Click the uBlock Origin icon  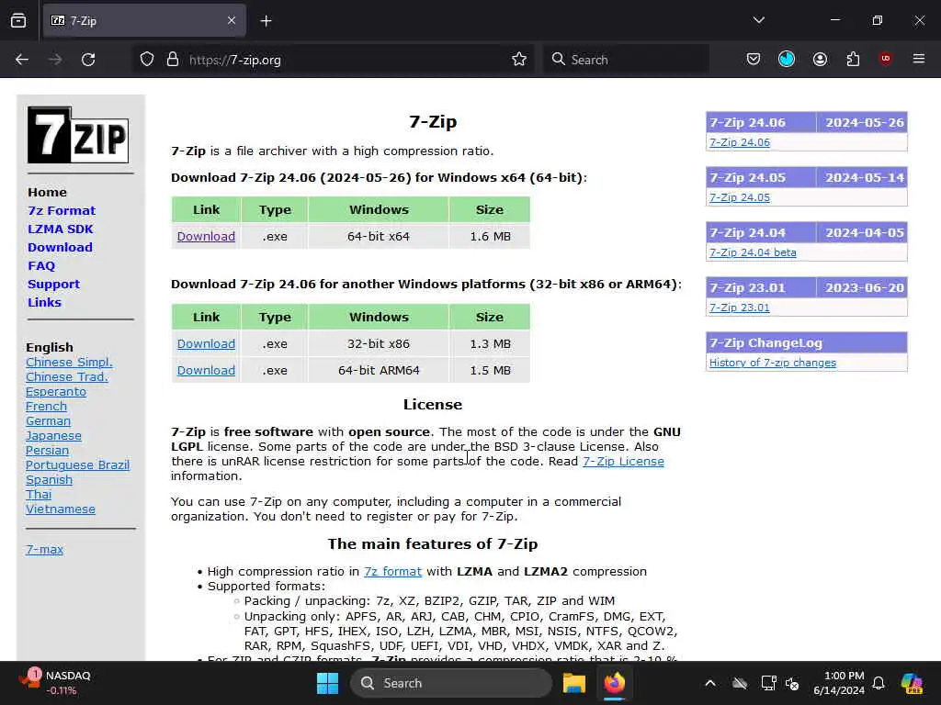coord(886,59)
